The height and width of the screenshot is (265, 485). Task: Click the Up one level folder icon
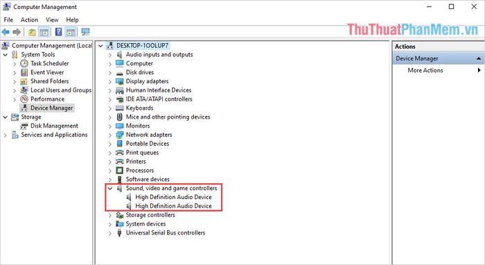pyautogui.click(x=32, y=32)
